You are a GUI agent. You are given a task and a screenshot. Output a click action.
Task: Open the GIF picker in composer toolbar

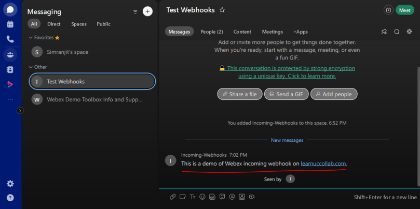(212, 197)
